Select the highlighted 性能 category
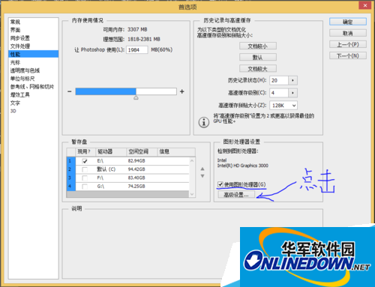 pos(34,54)
